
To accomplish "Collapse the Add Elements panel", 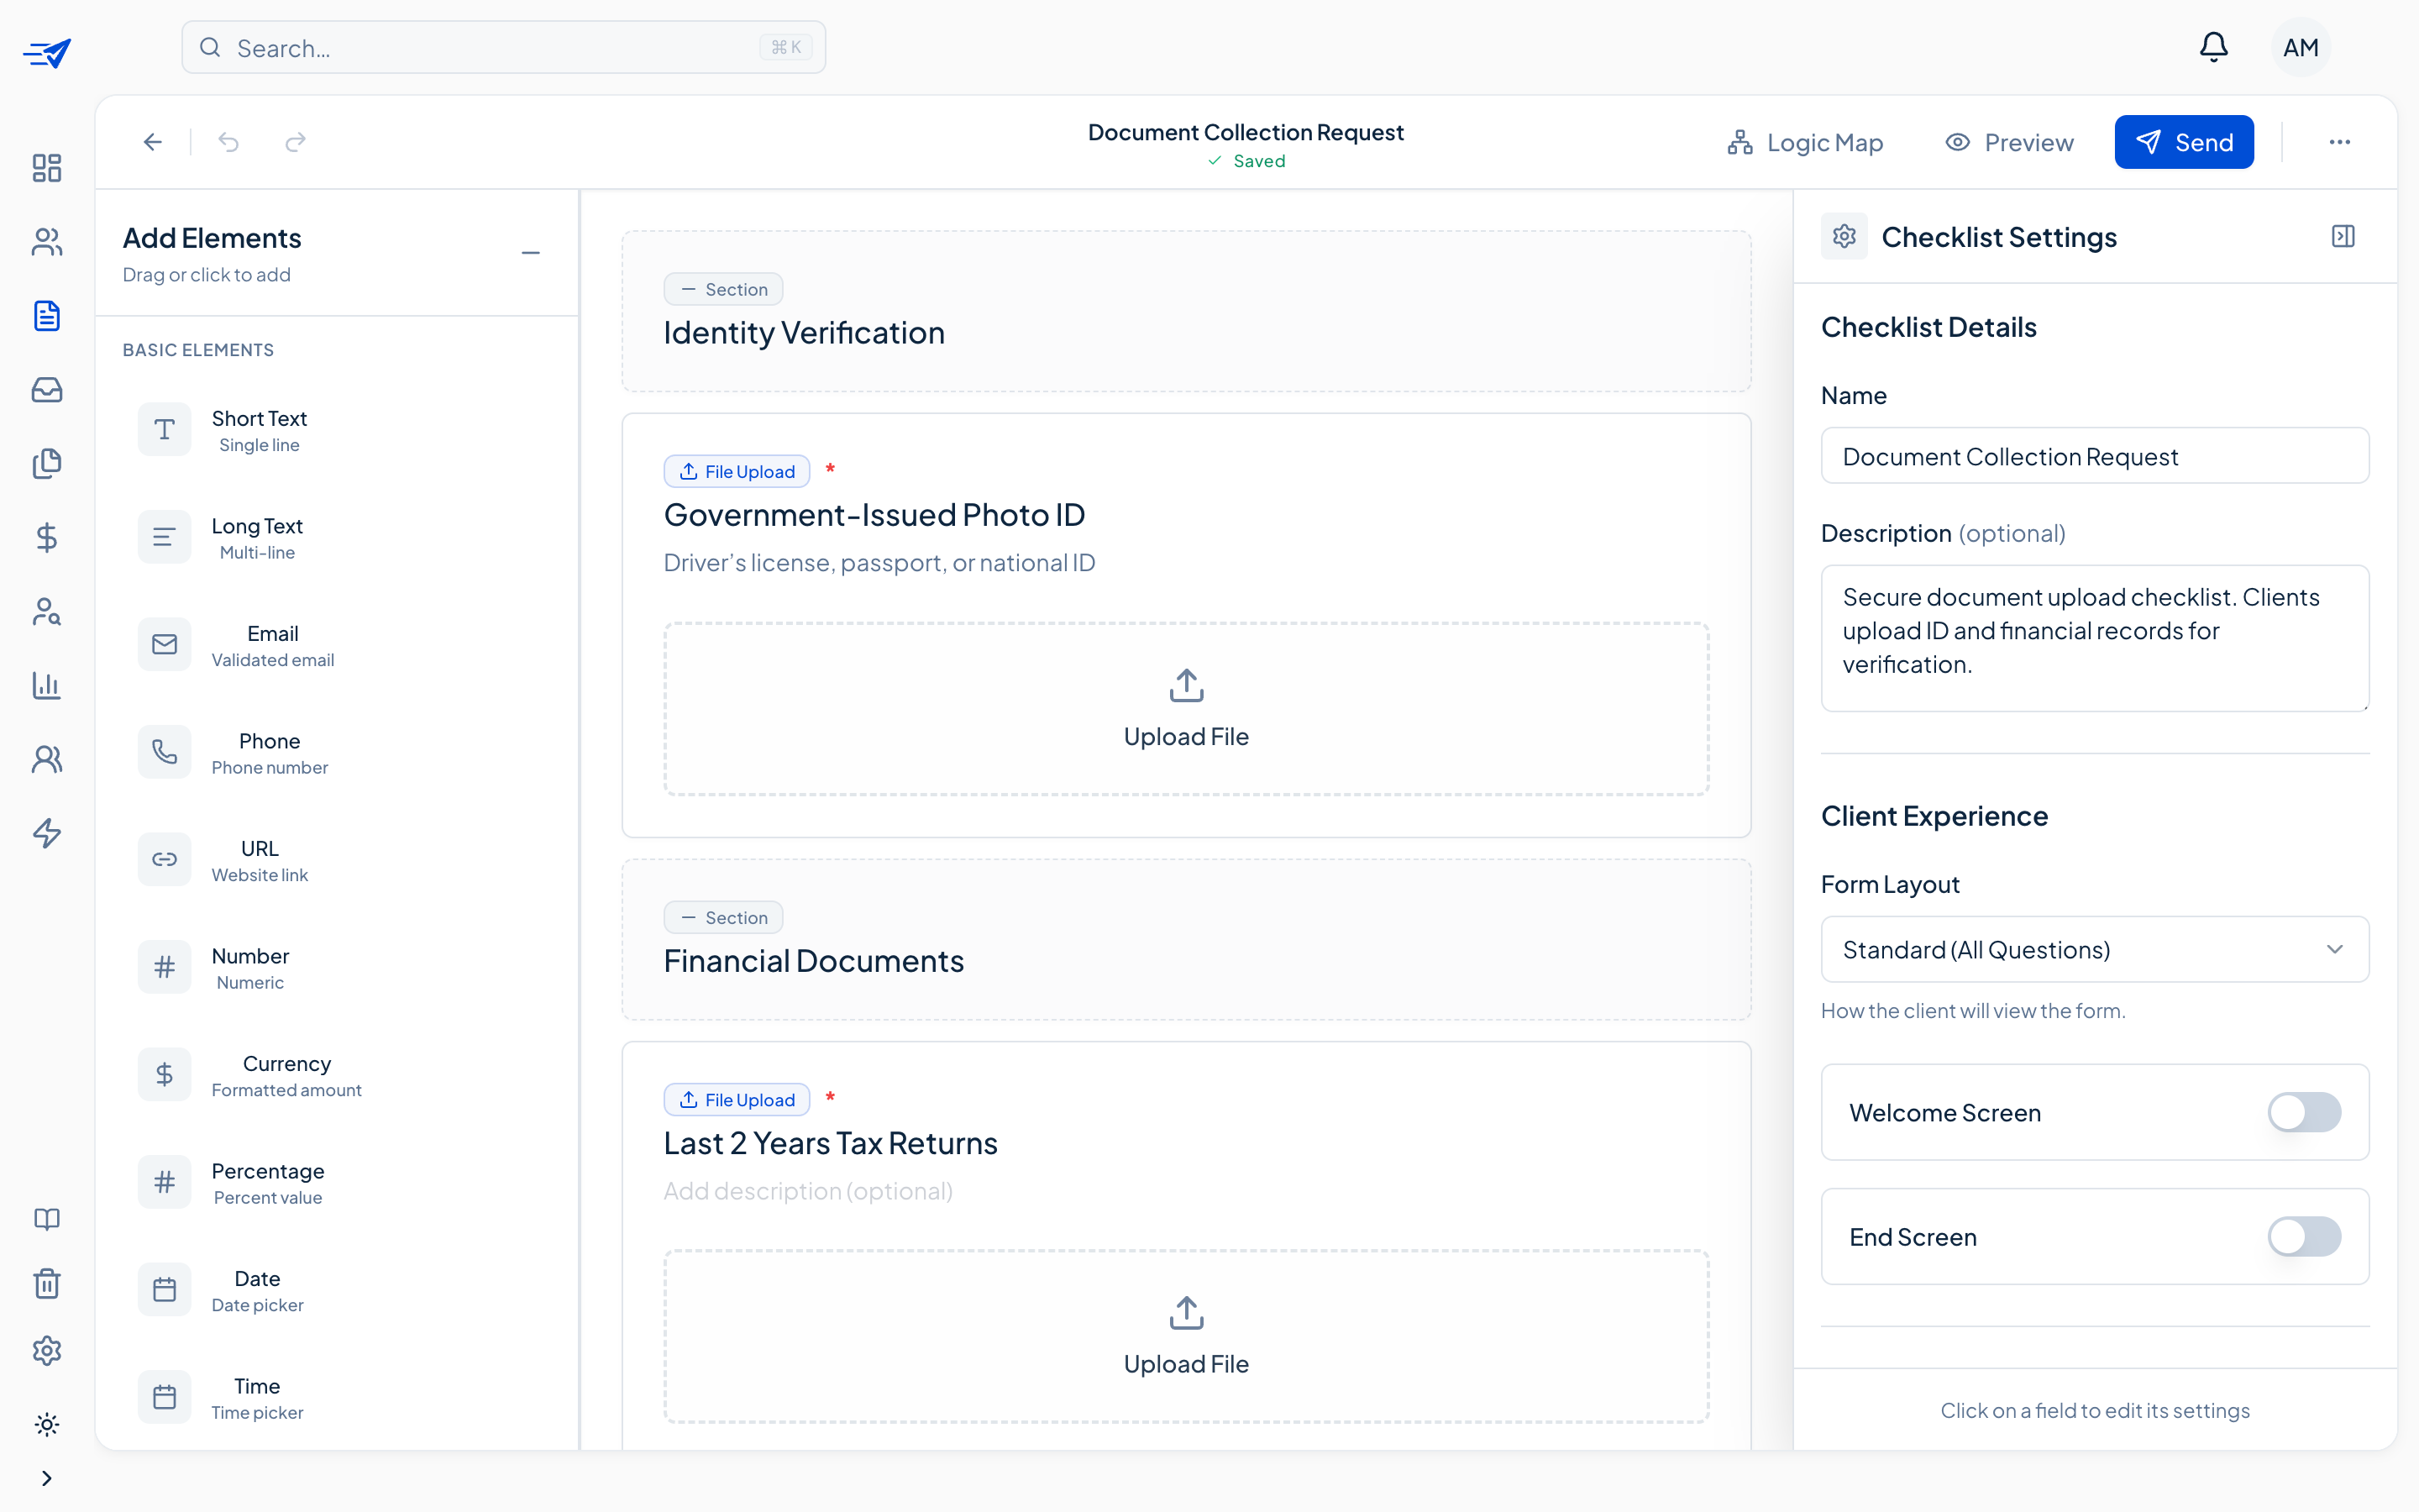I will point(531,253).
